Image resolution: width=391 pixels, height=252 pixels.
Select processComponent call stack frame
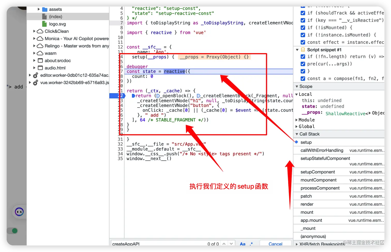[339, 188]
